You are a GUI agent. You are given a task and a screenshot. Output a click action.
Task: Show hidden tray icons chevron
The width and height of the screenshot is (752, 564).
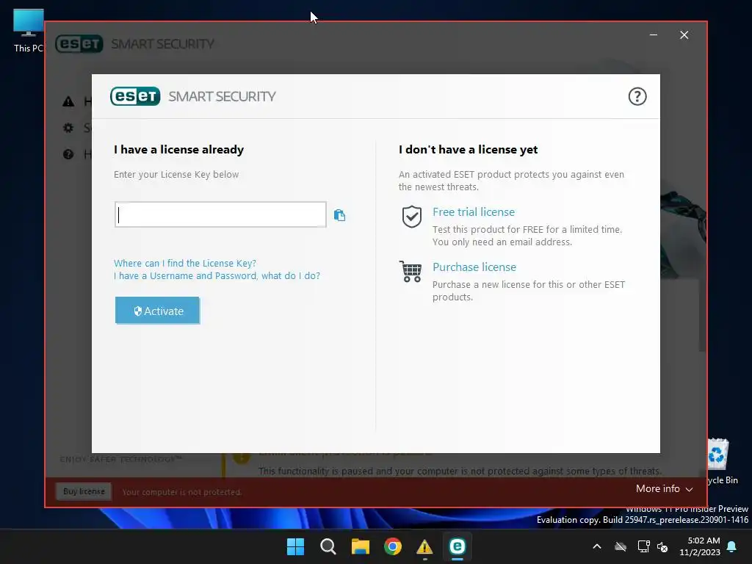597,546
